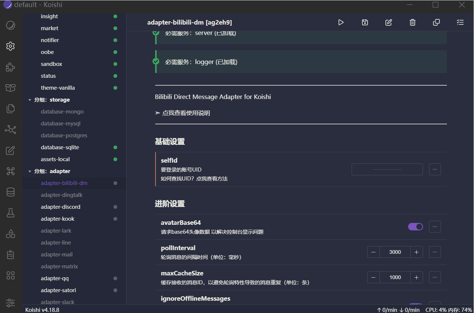Viewport: 474px width, 313px height.
Task: Click the rename pencil icon in header
Action: point(388,22)
